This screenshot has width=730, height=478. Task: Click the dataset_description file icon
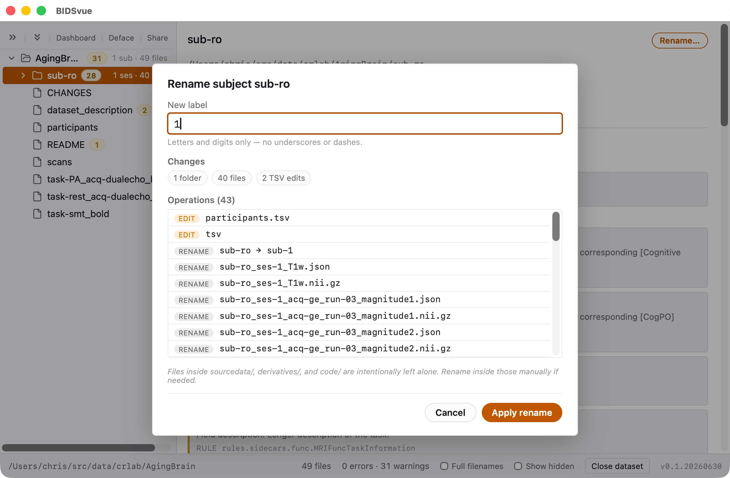point(38,110)
